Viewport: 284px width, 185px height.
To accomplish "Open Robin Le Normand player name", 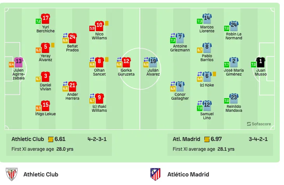I will [x=234, y=36].
